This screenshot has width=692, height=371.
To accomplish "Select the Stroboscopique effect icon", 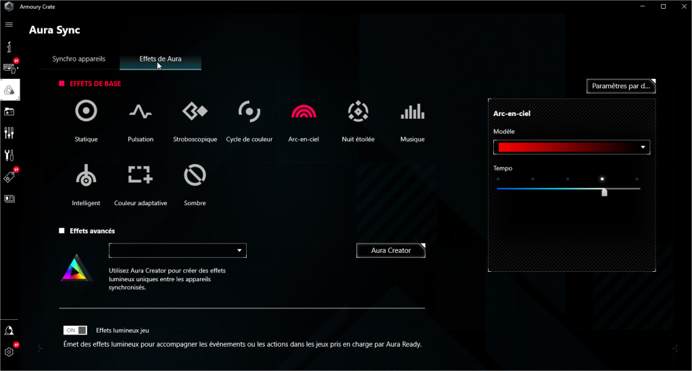I will coord(195,111).
